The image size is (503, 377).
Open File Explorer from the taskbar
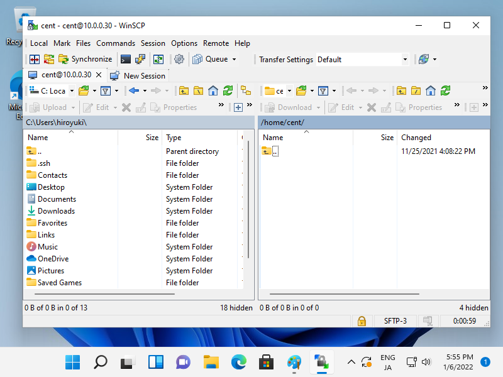[211, 362]
